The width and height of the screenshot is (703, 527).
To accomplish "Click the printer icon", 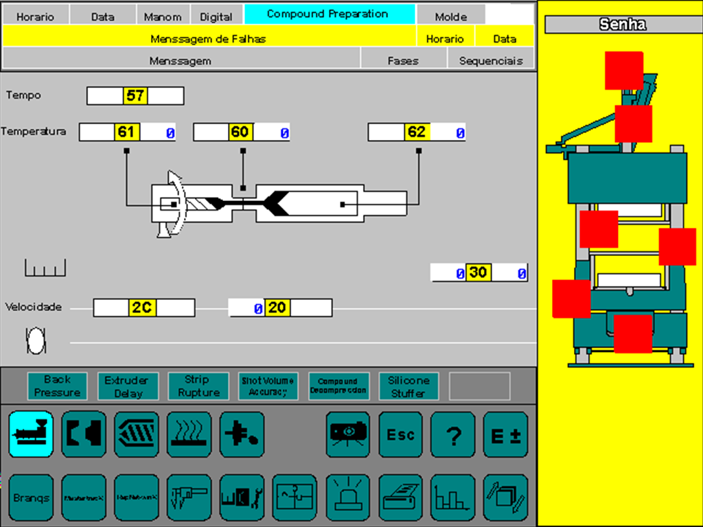I will [x=400, y=497].
